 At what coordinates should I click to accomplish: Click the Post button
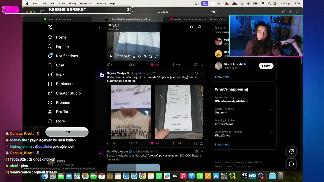(67, 132)
